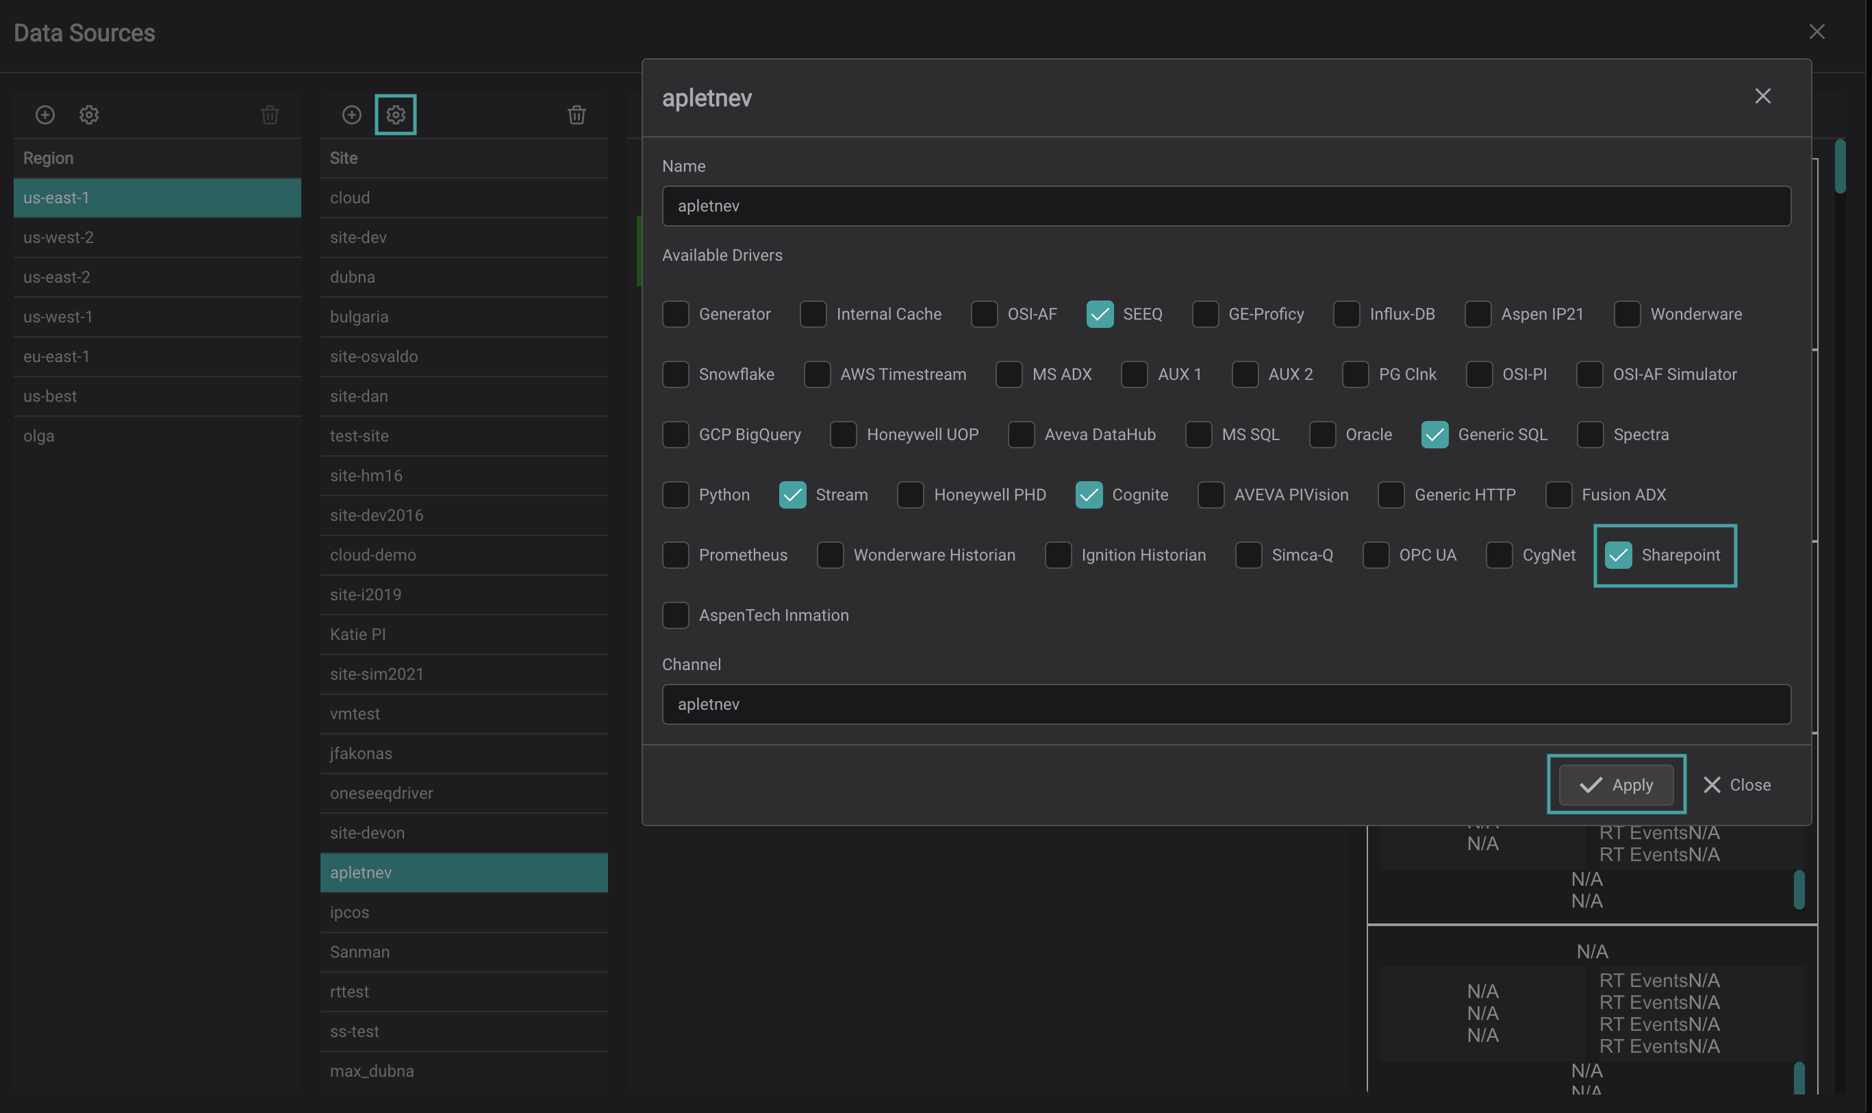This screenshot has width=1872, height=1113.
Task: Enable the MS ADX driver
Action: (x=1009, y=374)
